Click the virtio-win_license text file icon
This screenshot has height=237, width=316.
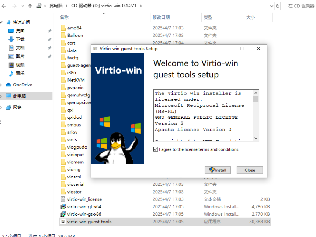point(63,199)
